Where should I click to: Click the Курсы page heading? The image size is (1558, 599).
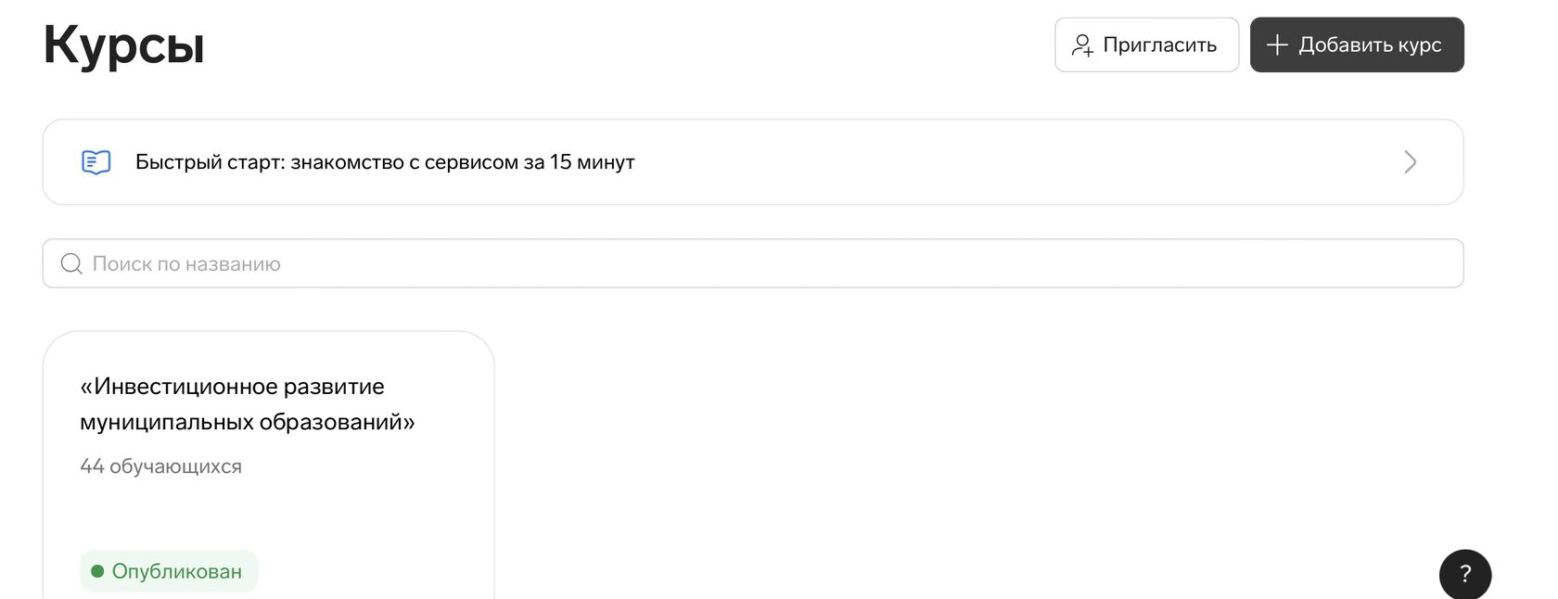point(123,45)
